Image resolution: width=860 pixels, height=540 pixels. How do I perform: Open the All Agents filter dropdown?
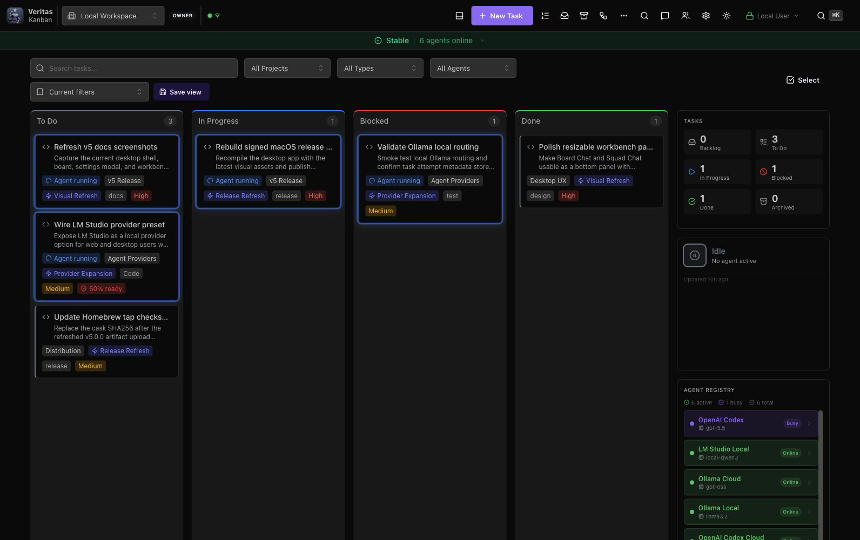pyautogui.click(x=473, y=68)
